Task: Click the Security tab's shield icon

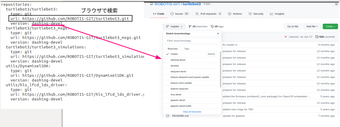Action: (250, 14)
